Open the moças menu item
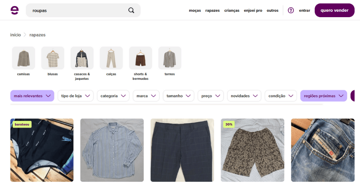This screenshot has height=183, width=360. pyautogui.click(x=195, y=11)
